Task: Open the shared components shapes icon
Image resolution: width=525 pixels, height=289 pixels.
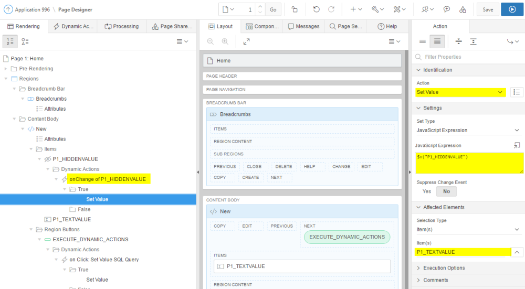Action: (463, 9)
